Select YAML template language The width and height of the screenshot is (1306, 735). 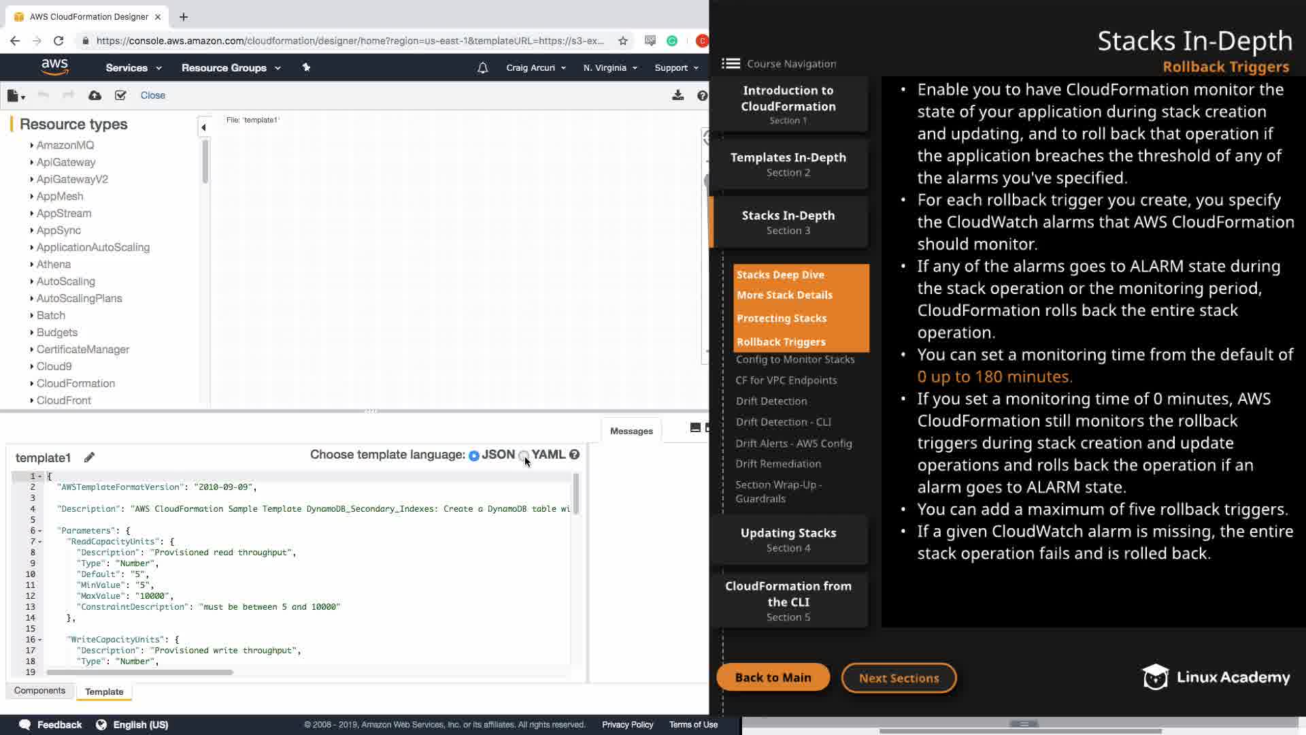point(523,455)
